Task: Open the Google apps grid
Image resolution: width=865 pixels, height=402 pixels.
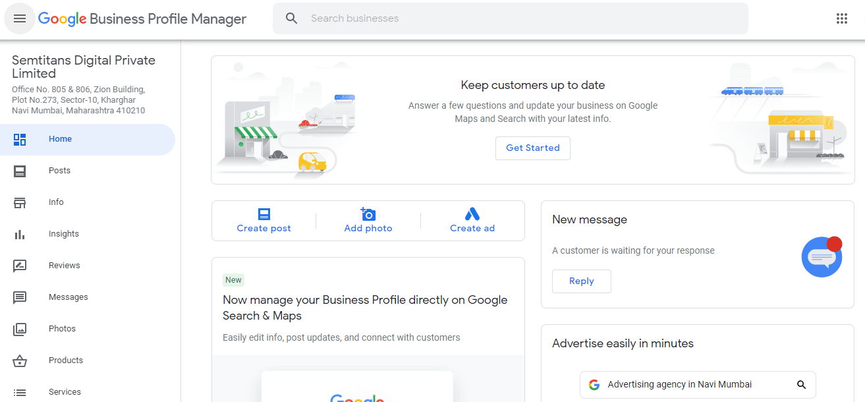Action: (x=842, y=18)
